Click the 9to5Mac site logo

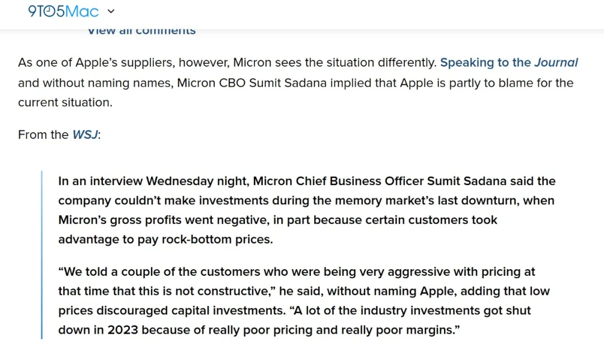64,11
